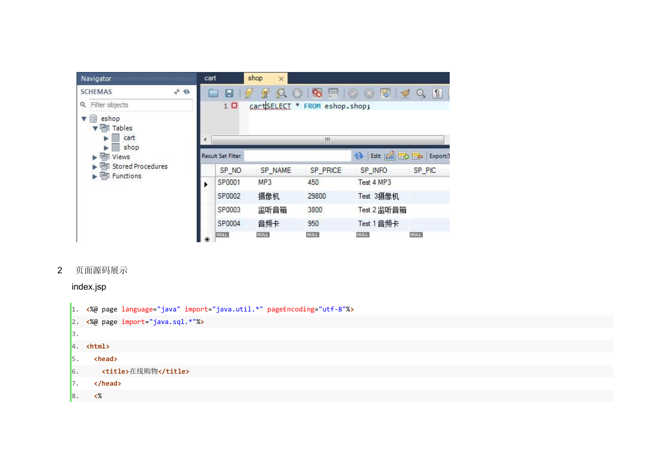Sort by SP_NO column header

pyautogui.click(x=231, y=170)
